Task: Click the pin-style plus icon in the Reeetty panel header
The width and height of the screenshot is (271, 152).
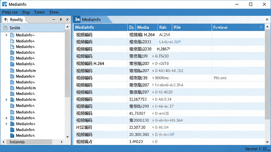Action: click(61, 20)
